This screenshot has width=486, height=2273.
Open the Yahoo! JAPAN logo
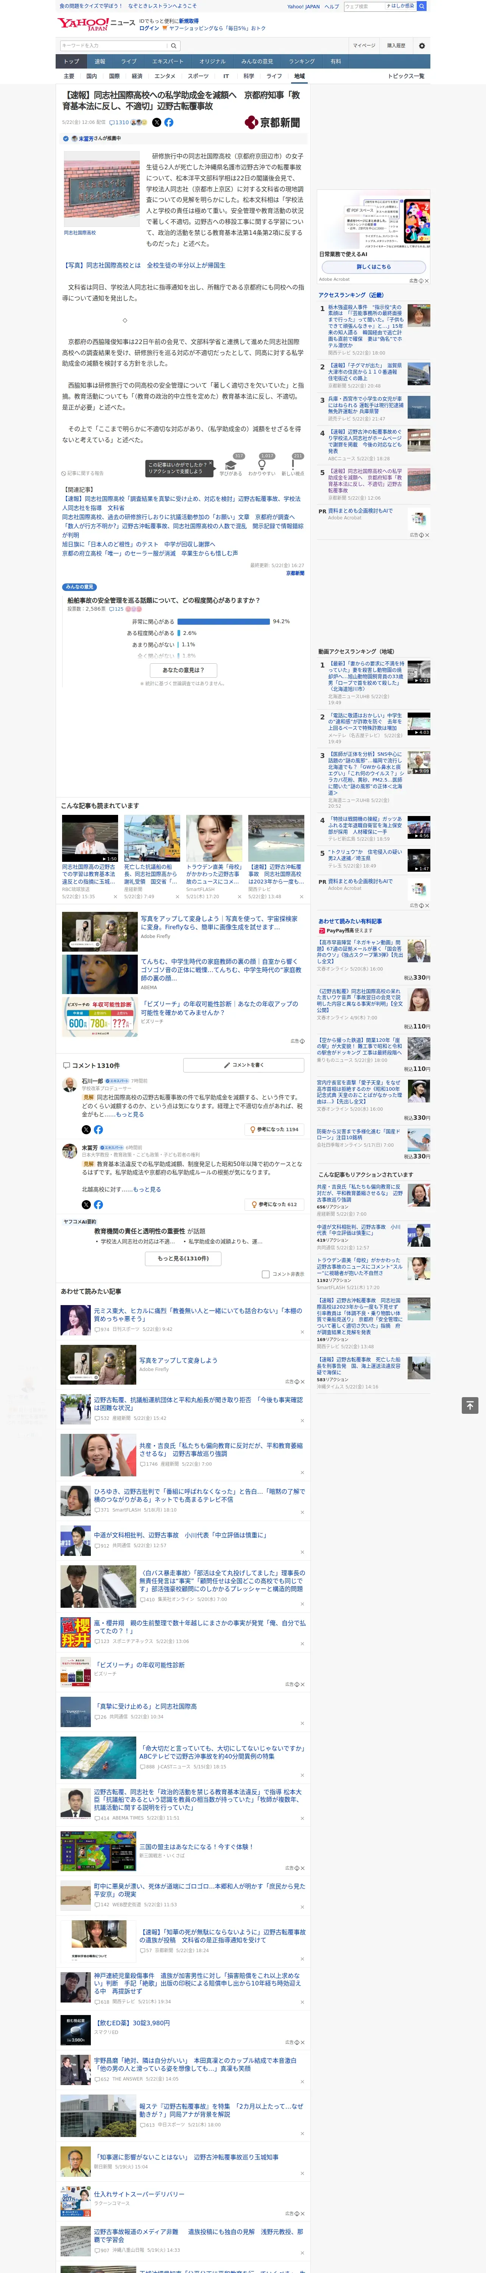(84, 24)
